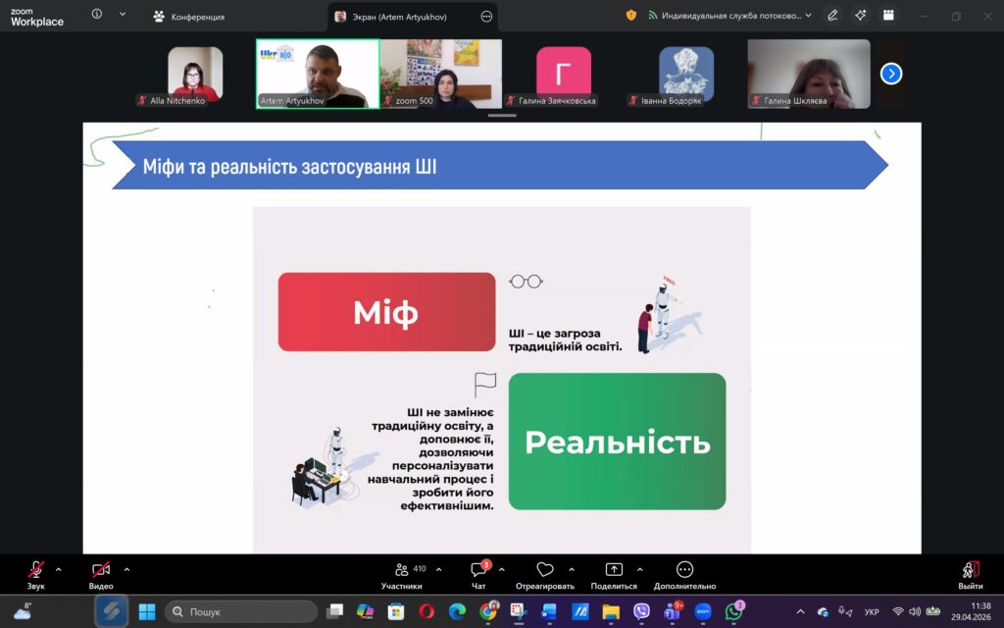This screenshot has width=1004, height=628.
Task: Show next participants with blue arrow
Action: [x=890, y=74]
